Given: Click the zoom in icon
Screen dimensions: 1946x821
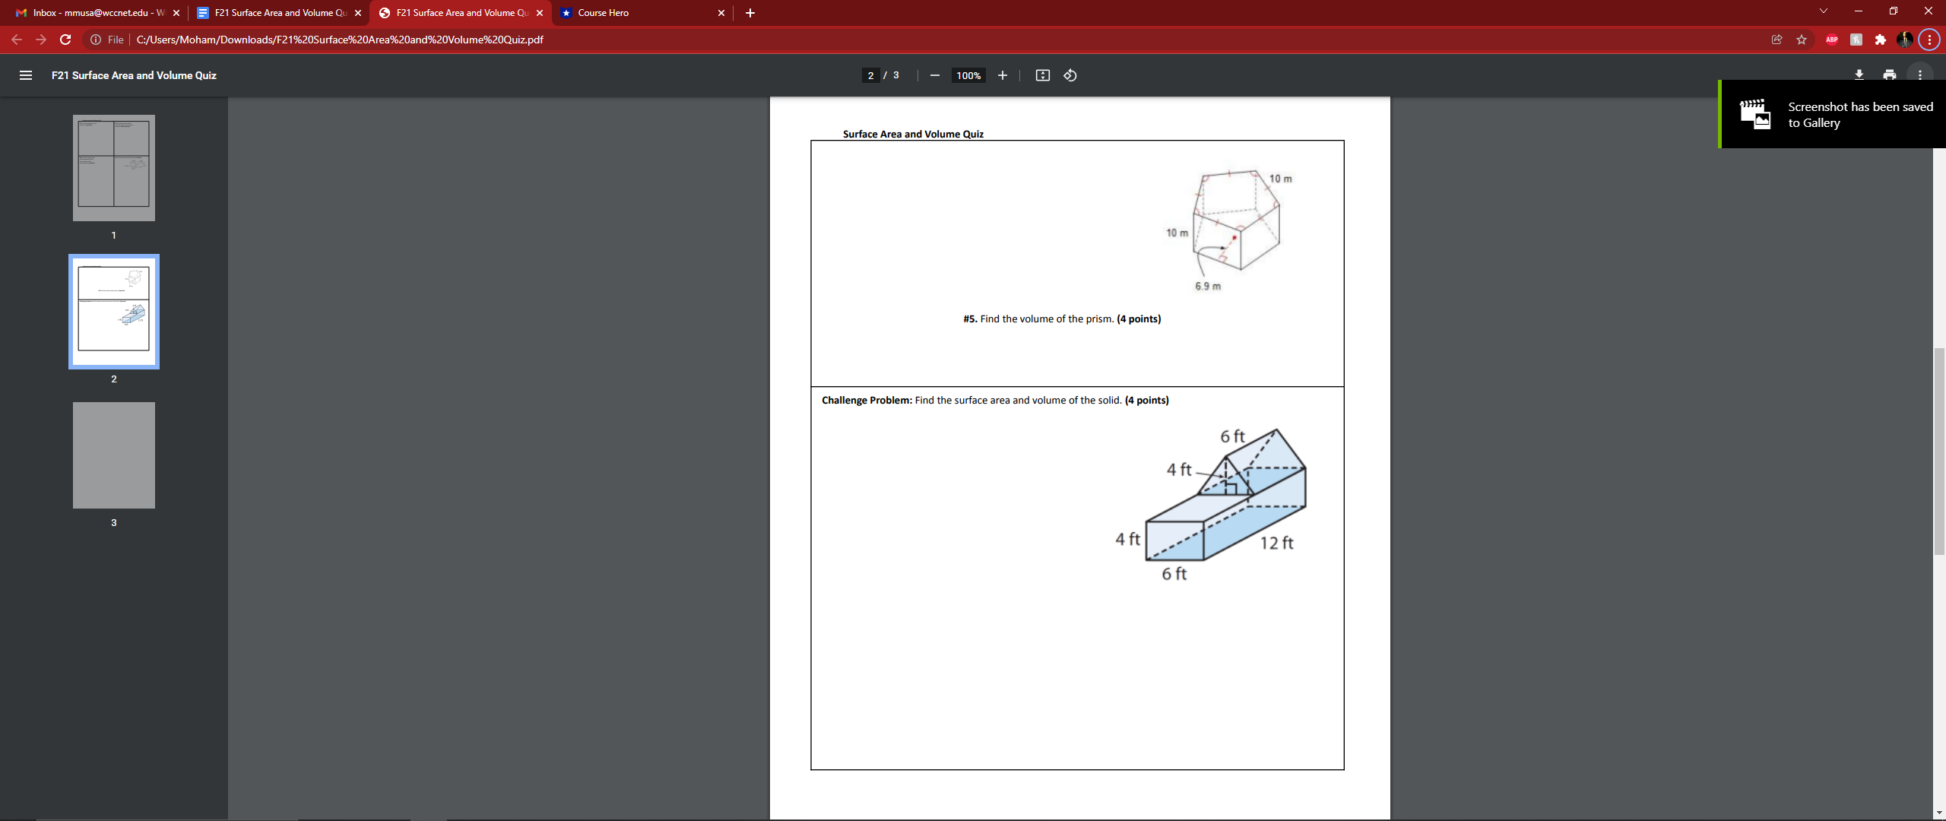Looking at the screenshot, I should pos(1002,75).
